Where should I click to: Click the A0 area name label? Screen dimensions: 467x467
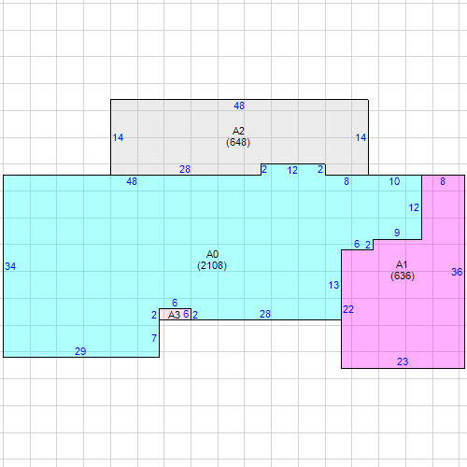212,254
